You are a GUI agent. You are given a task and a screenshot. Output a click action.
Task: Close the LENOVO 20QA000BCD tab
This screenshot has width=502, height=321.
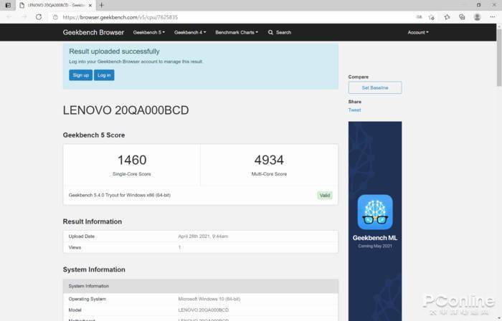point(90,6)
